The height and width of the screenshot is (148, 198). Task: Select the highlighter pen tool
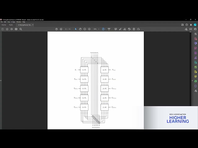tap(120, 29)
